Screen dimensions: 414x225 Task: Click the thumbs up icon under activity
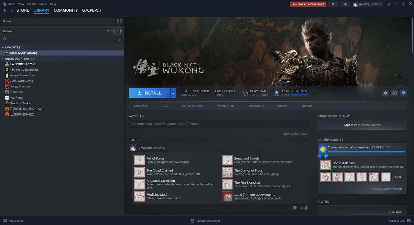(306, 208)
